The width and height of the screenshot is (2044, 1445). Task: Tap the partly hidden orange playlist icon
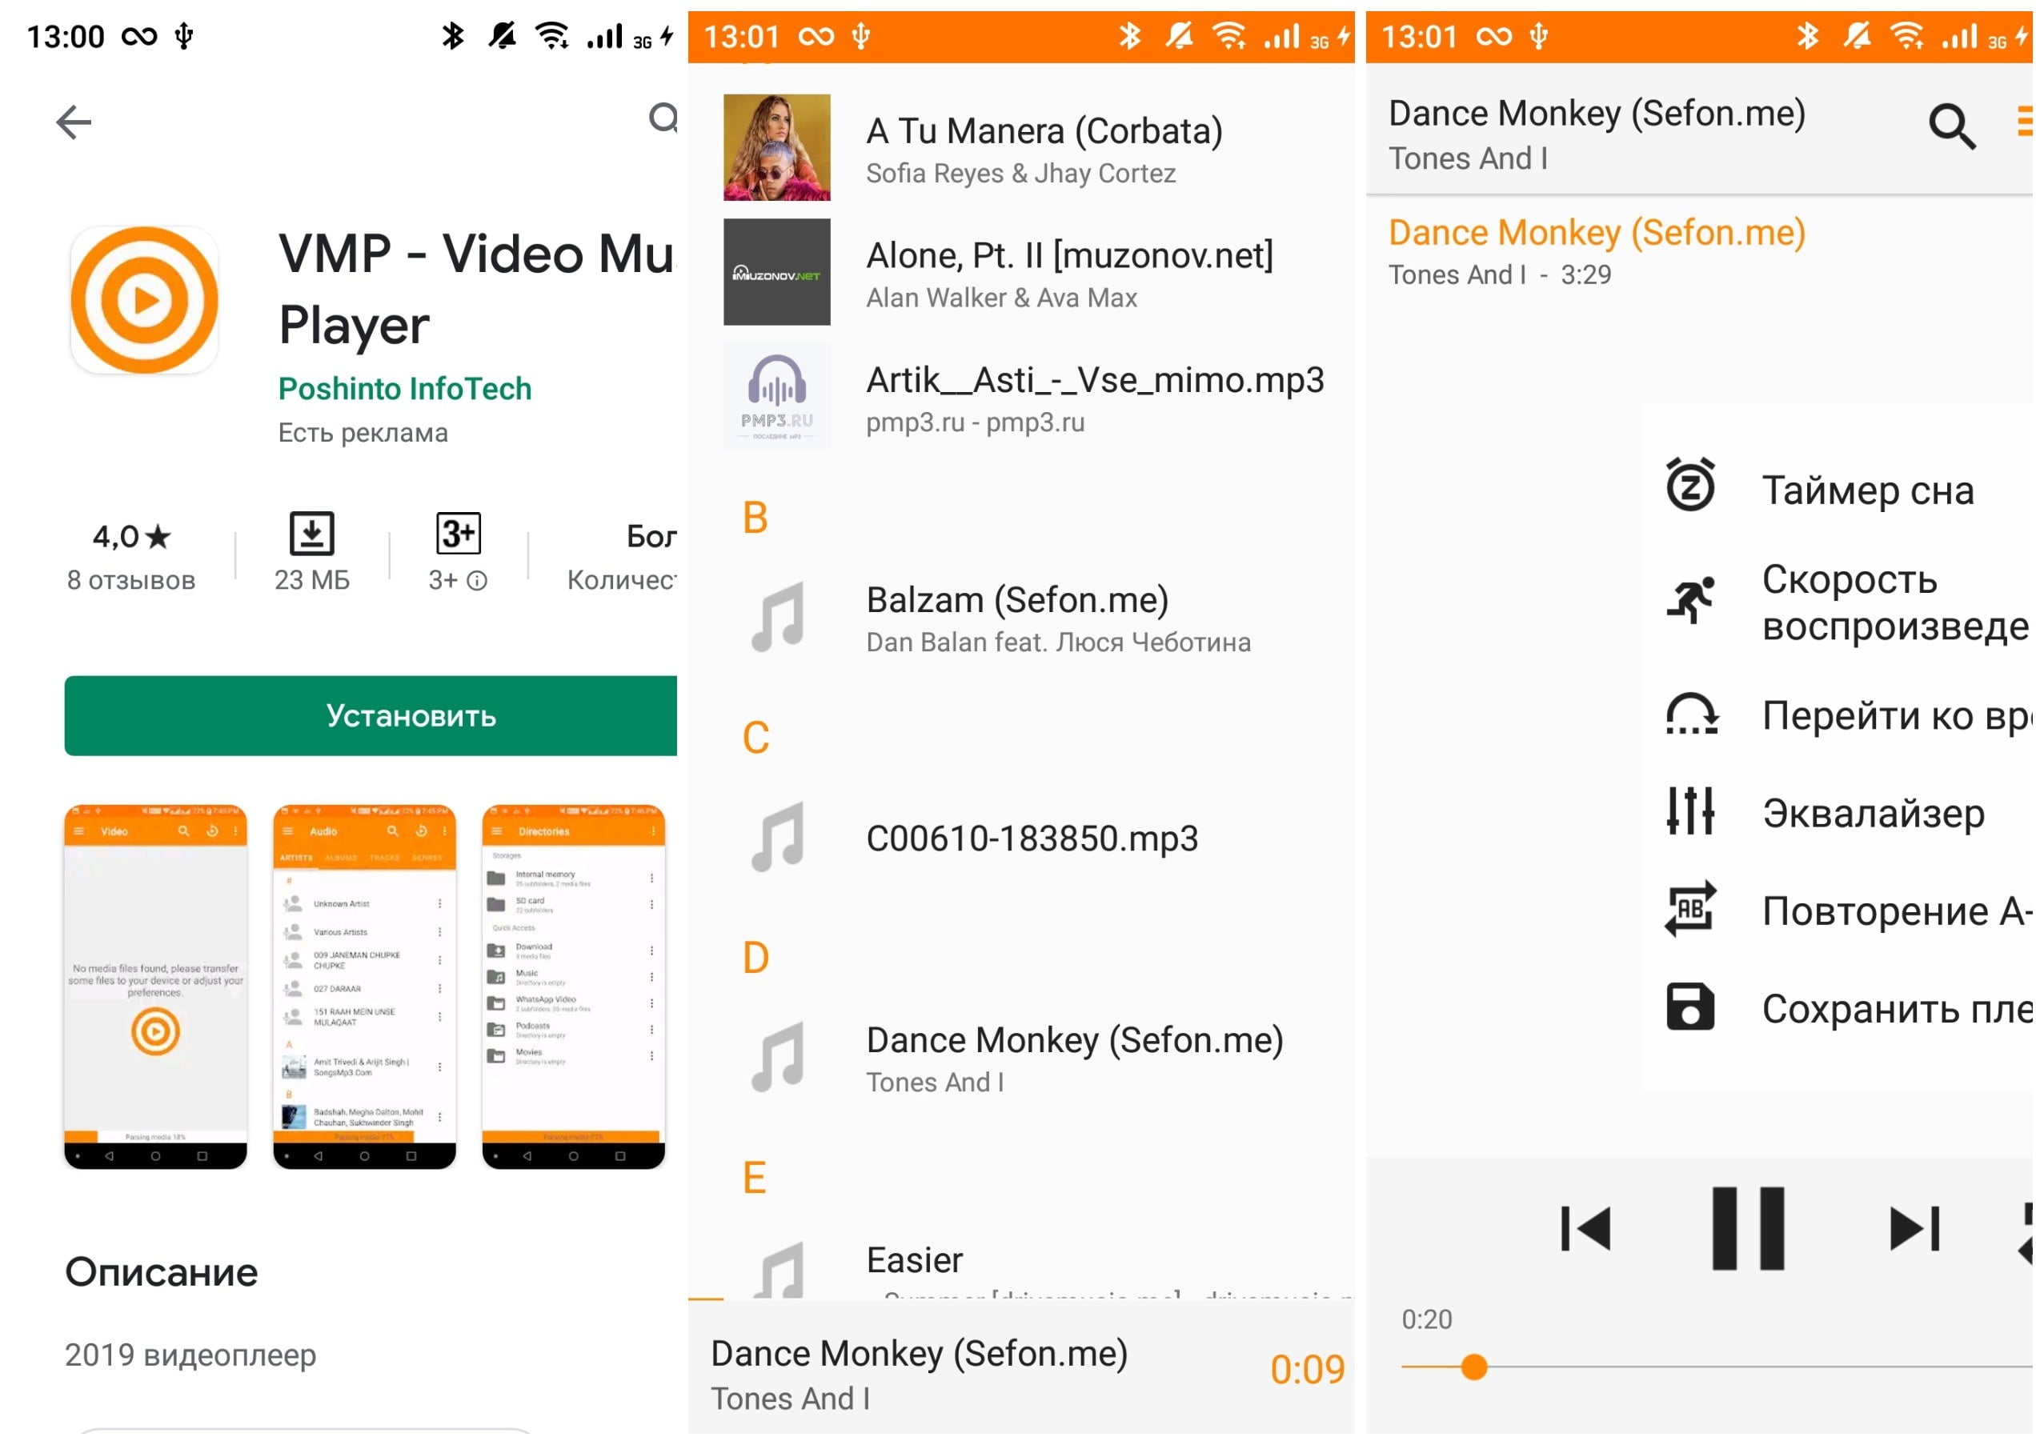click(x=2025, y=121)
